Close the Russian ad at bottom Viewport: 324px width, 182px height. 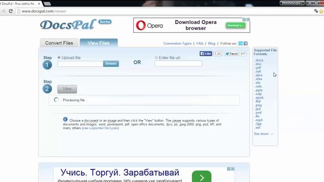coord(233,169)
